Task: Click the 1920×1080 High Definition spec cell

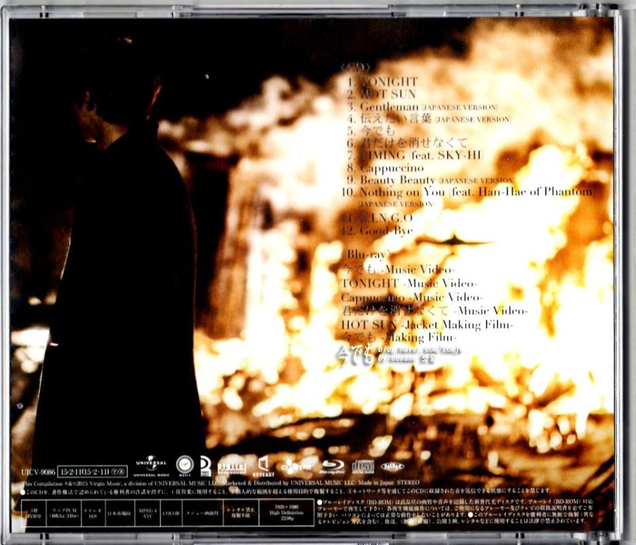Action: coord(287,512)
